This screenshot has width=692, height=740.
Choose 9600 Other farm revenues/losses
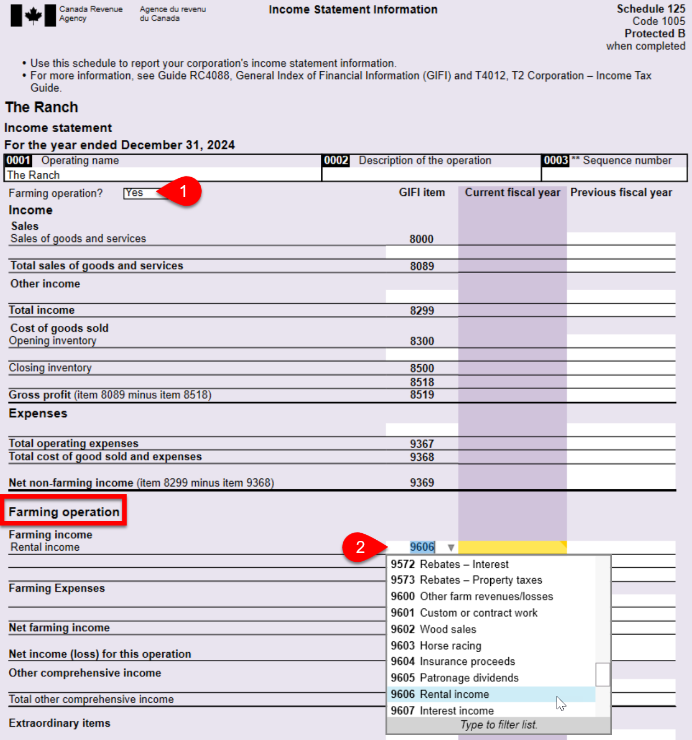(491, 596)
